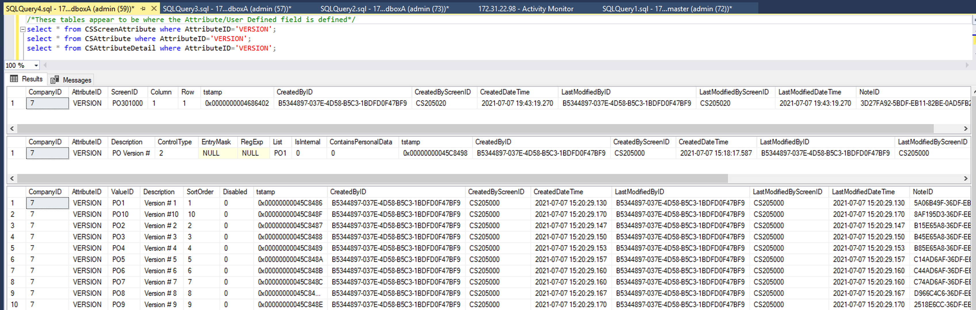Screen dimensions: 976x310
Task: Click CSAttributeDetail in the query editor
Action: click(120, 48)
